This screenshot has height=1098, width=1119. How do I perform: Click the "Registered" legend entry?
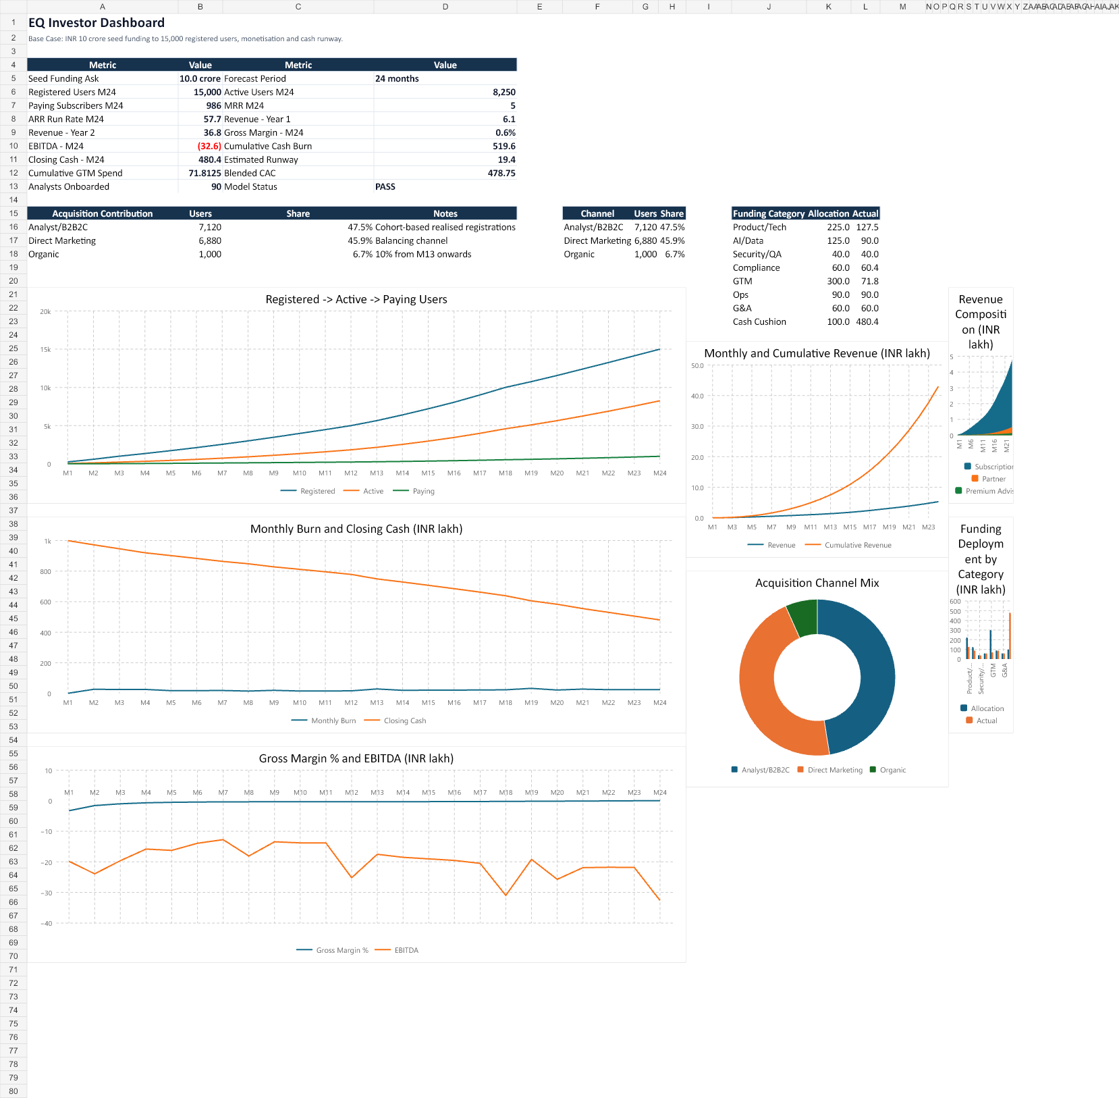point(308,491)
